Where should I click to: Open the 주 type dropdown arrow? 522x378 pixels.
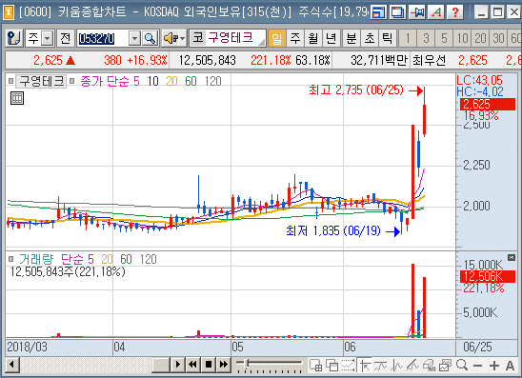tap(48, 38)
